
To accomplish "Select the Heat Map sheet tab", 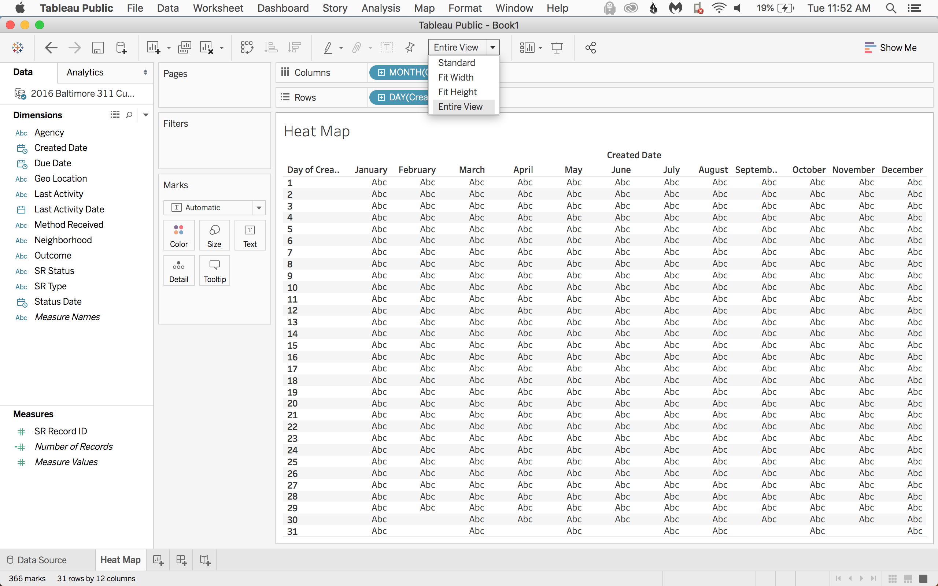I will tap(121, 560).
